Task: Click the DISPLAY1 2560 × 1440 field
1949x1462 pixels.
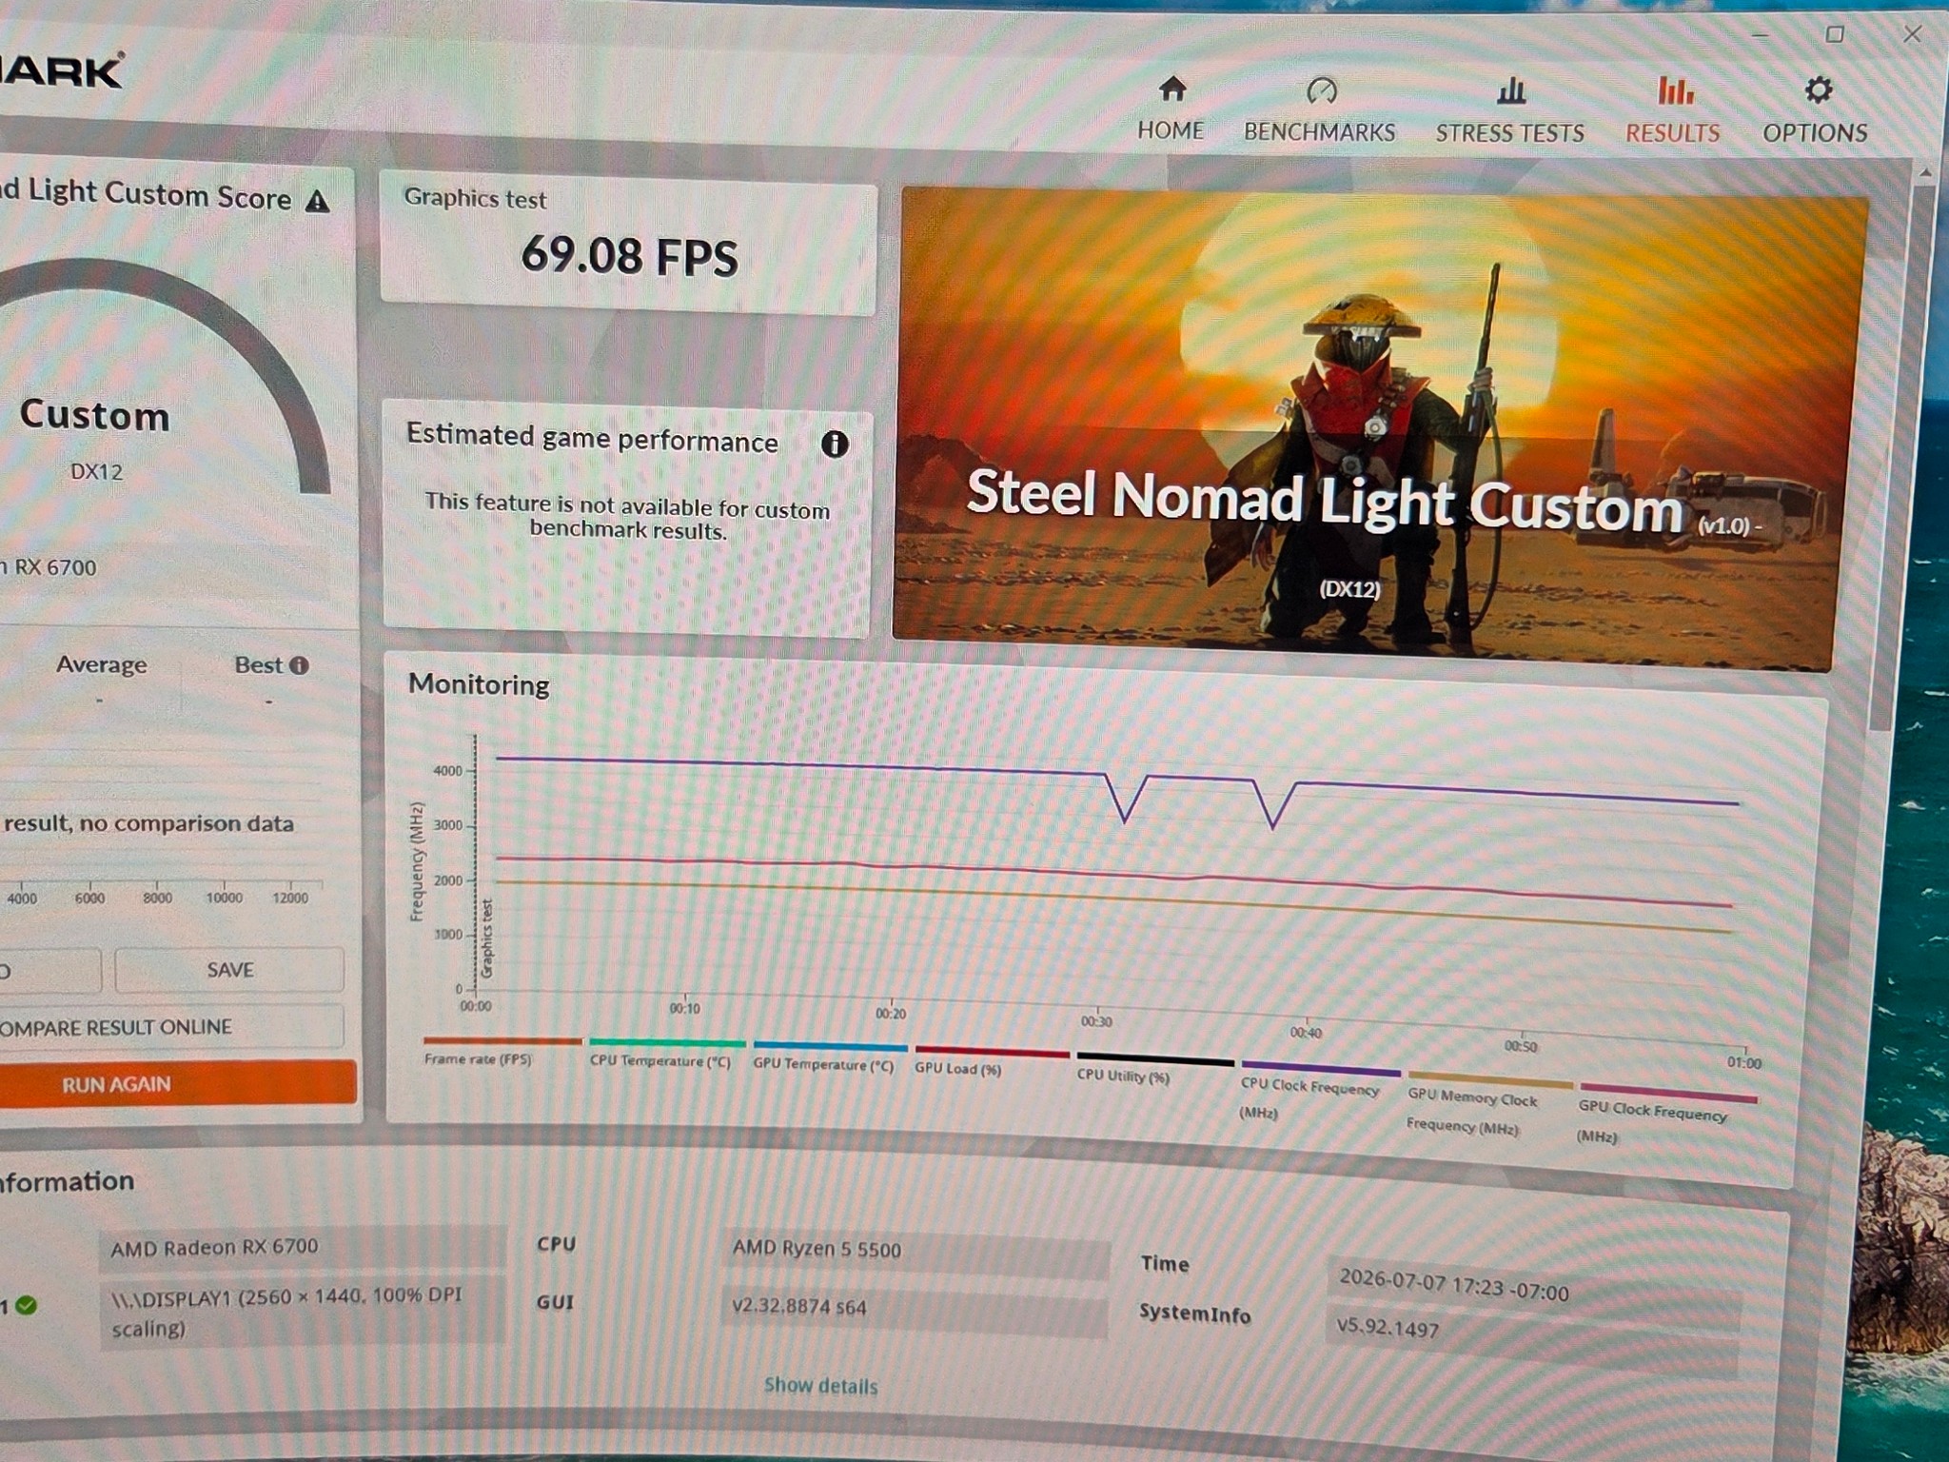Action: pos(303,1312)
